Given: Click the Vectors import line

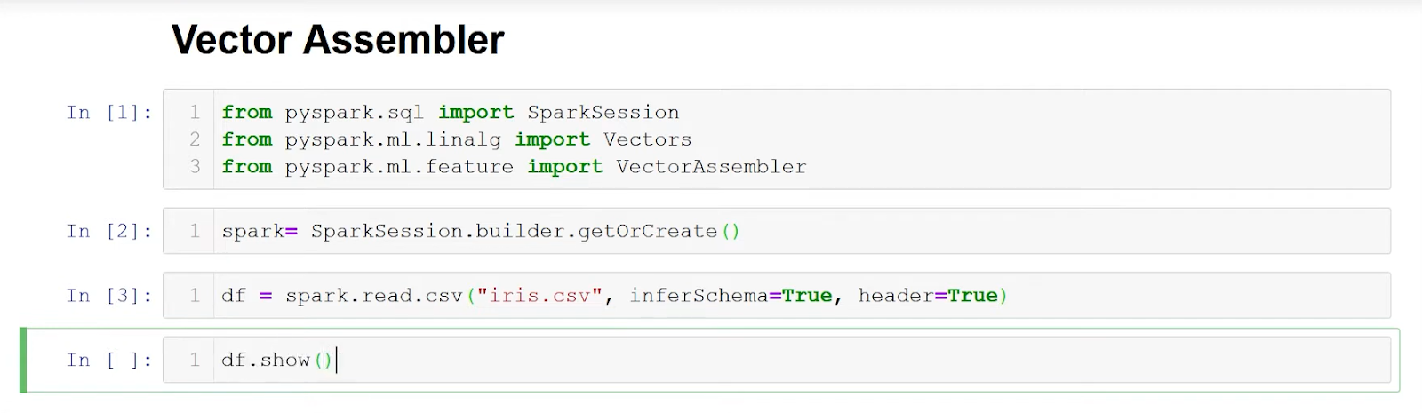Looking at the screenshot, I should (x=457, y=139).
